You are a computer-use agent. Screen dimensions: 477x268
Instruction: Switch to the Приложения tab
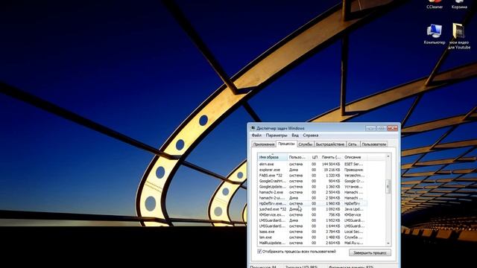tap(264, 144)
